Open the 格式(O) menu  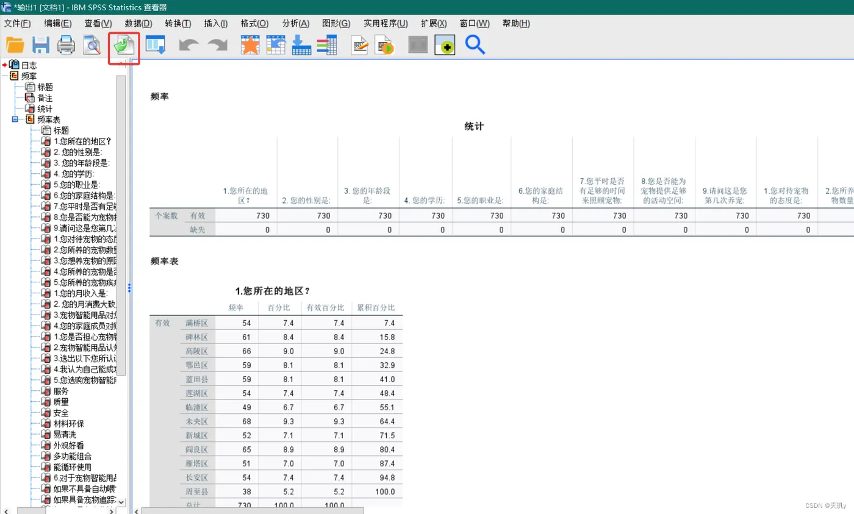254,24
